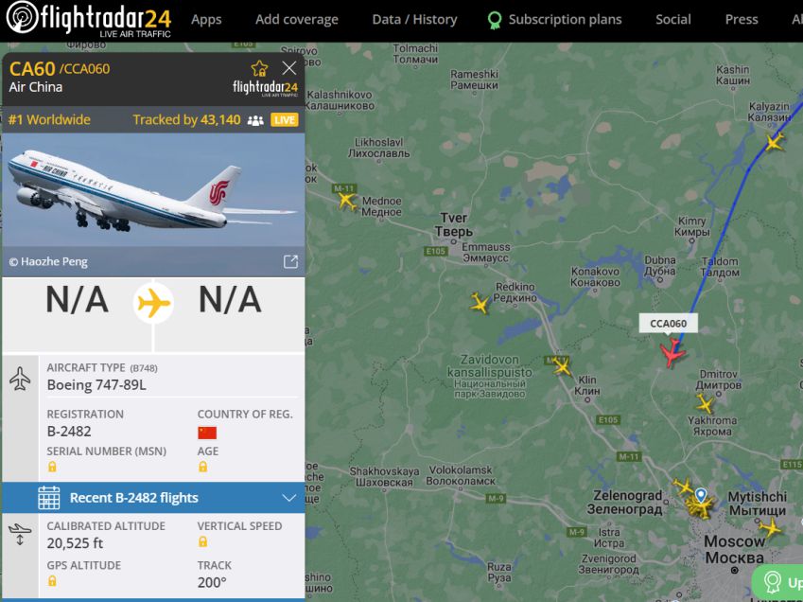
Task: Click the LIVE badge in tracking bar
Action: click(285, 120)
